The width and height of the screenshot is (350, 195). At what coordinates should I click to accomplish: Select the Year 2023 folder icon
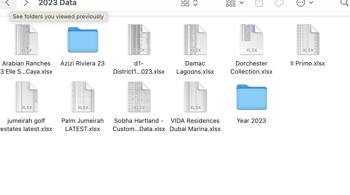(x=252, y=97)
